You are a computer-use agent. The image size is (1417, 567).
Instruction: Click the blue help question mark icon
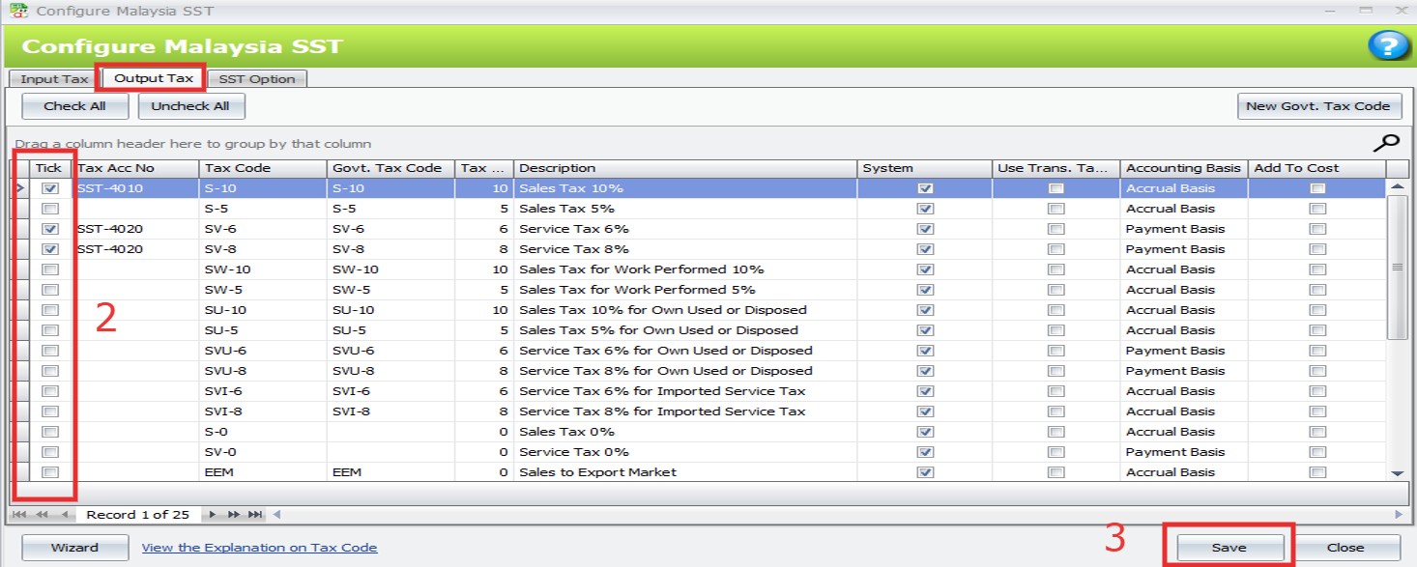[x=1386, y=46]
